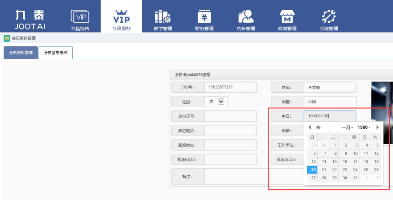Open the 性别 gender dropdown
Viewport: 393px width, 200px height.
pos(221,101)
